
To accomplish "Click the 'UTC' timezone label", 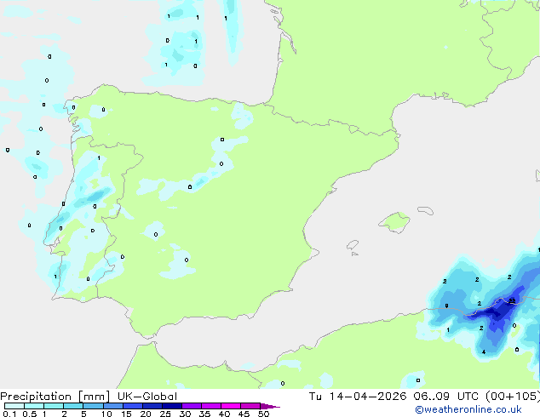I will tap(468, 397).
